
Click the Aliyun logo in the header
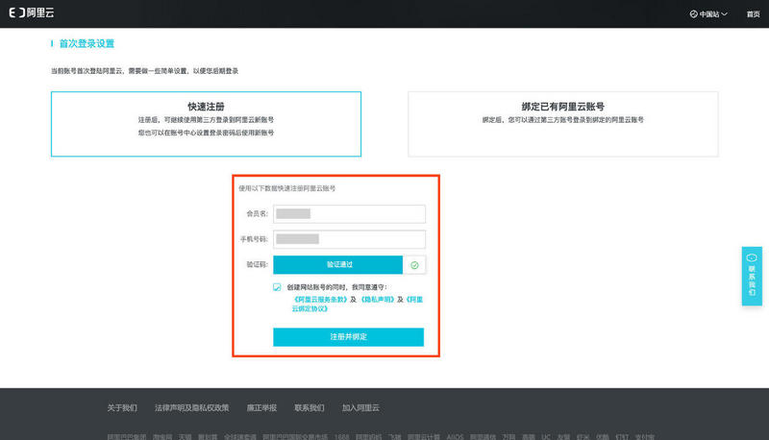(x=32, y=12)
